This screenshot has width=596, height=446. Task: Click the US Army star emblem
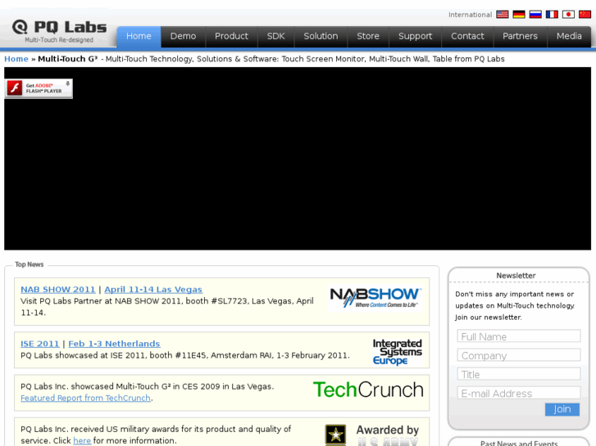335,435
